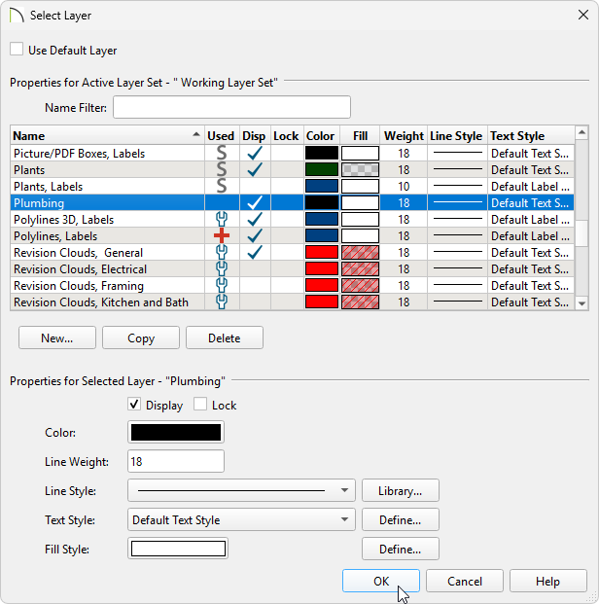Toggle display checkmark for Plumbing row
The height and width of the screenshot is (604, 599).
255,202
